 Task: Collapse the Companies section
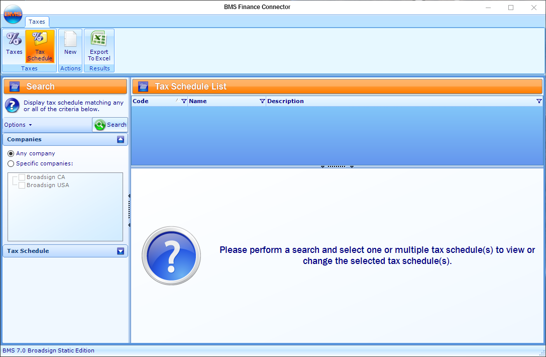coord(121,139)
